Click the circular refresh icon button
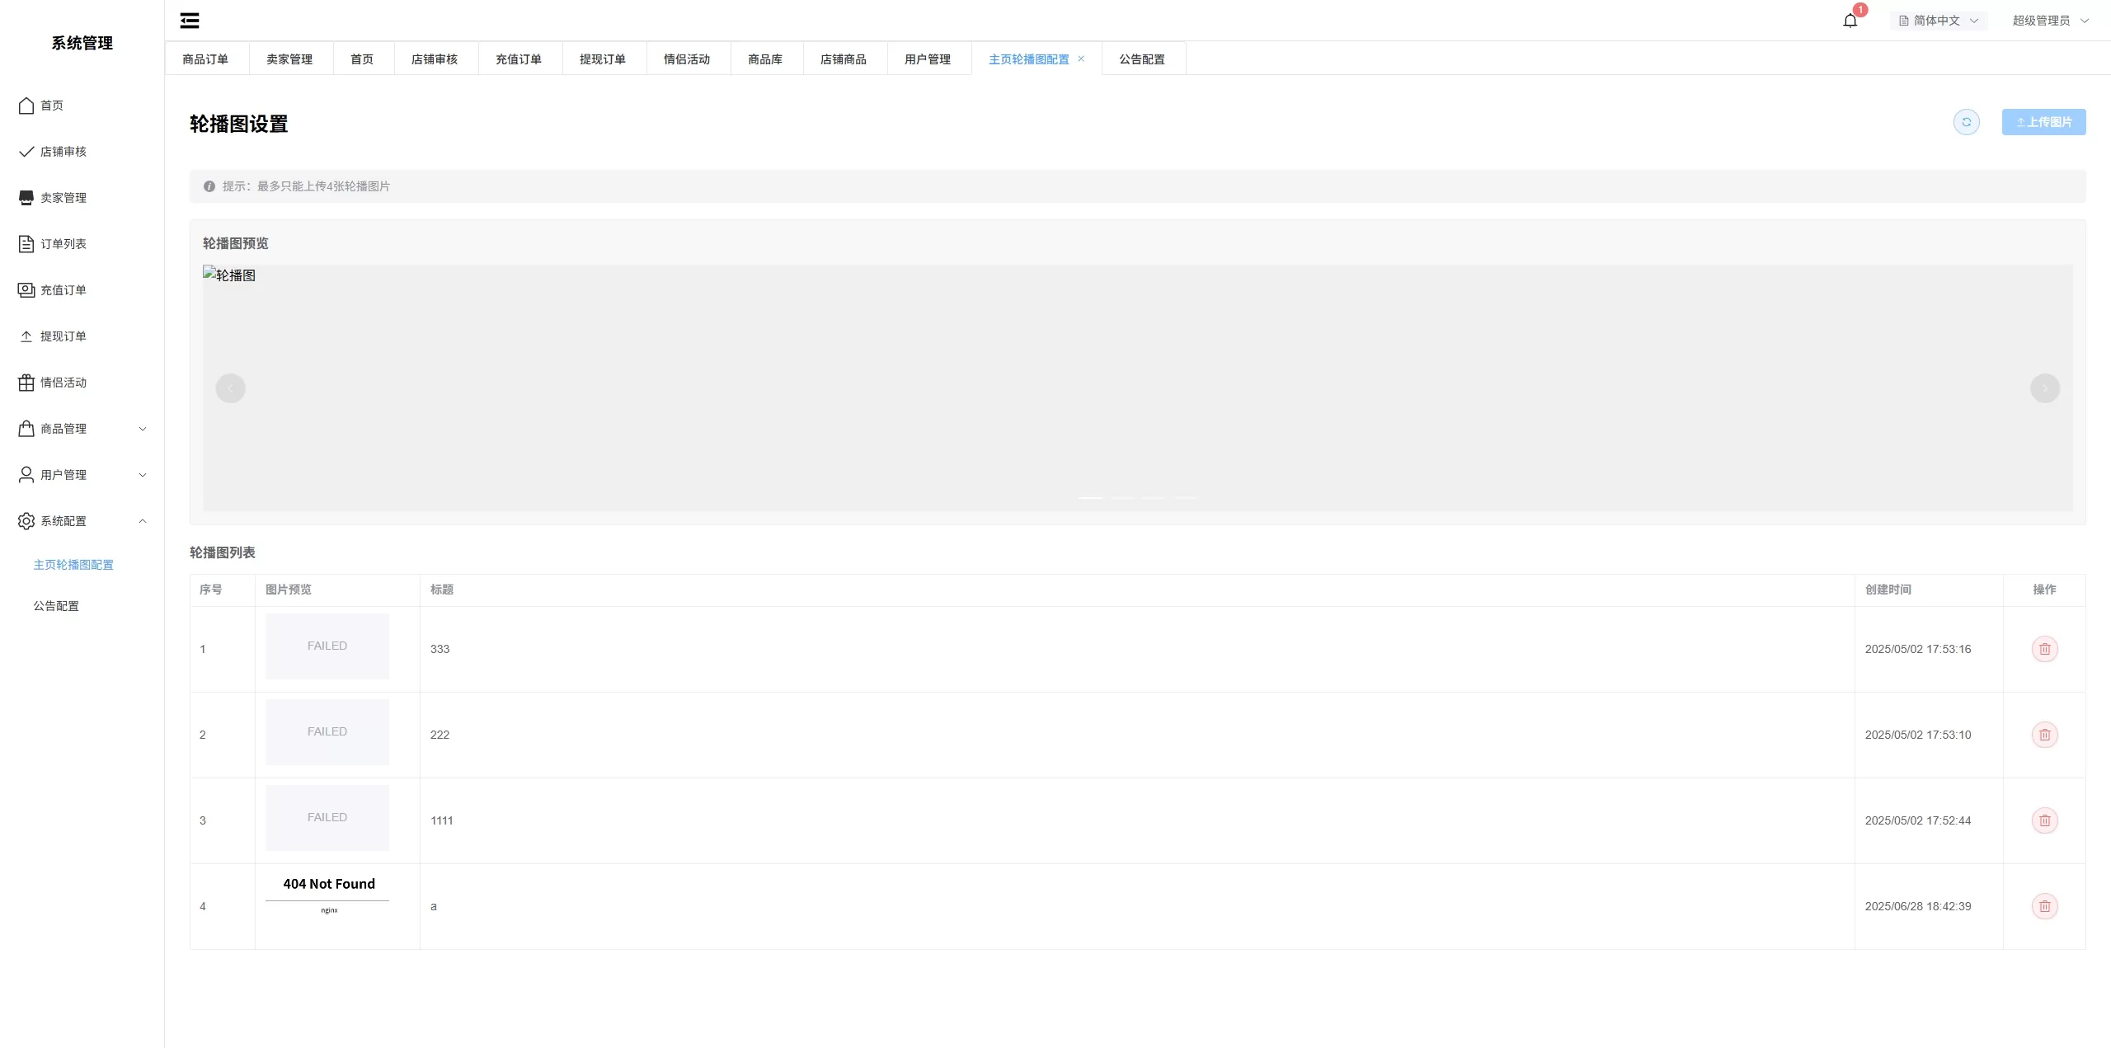This screenshot has width=2111, height=1048. click(1966, 122)
